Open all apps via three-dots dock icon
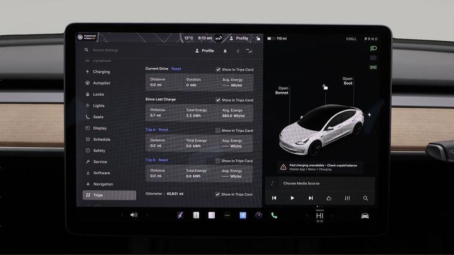The image size is (454, 255). coord(227,215)
